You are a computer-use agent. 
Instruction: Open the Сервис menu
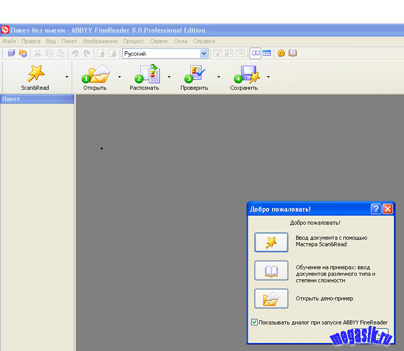click(x=159, y=41)
